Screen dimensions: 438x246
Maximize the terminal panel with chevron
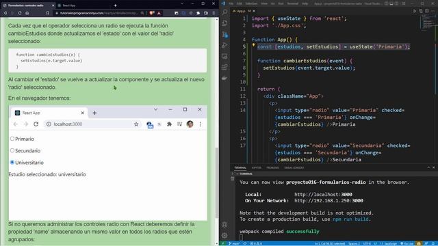pyautogui.click(x=428, y=167)
